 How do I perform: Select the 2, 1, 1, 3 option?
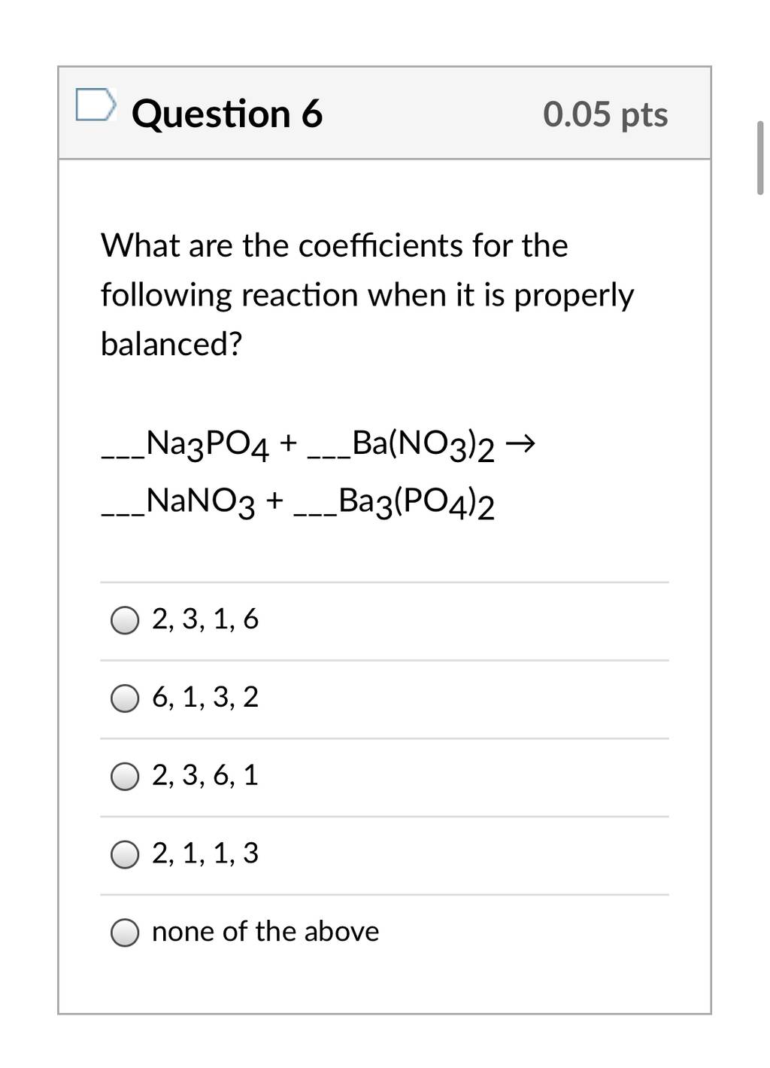[x=125, y=855]
